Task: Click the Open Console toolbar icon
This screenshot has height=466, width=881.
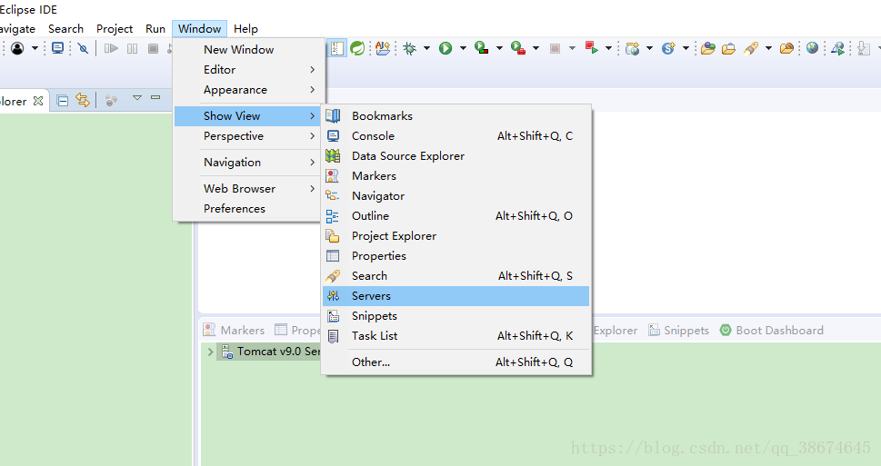Action: click(x=57, y=48)
